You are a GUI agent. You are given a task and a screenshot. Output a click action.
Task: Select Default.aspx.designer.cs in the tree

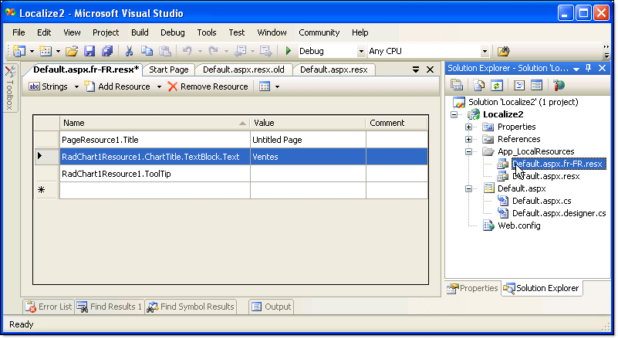click(559, 213)
